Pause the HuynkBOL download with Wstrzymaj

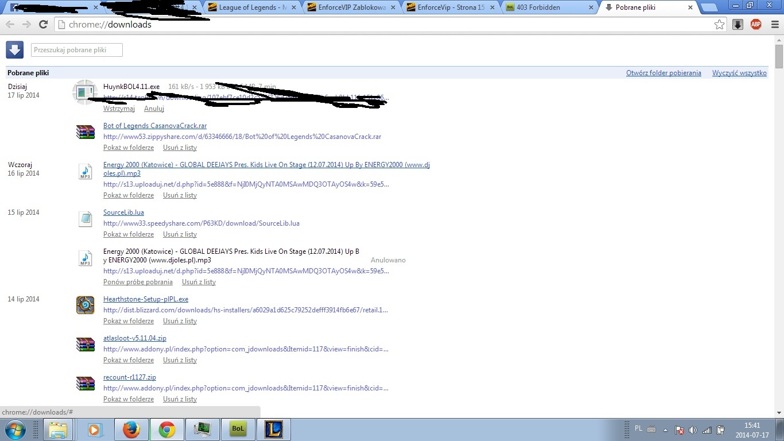coord(119,109)
